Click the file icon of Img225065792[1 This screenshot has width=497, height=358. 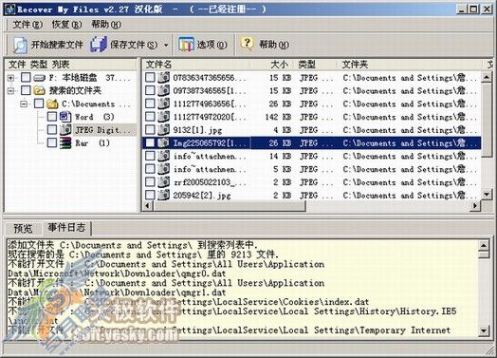pos(163,142)
